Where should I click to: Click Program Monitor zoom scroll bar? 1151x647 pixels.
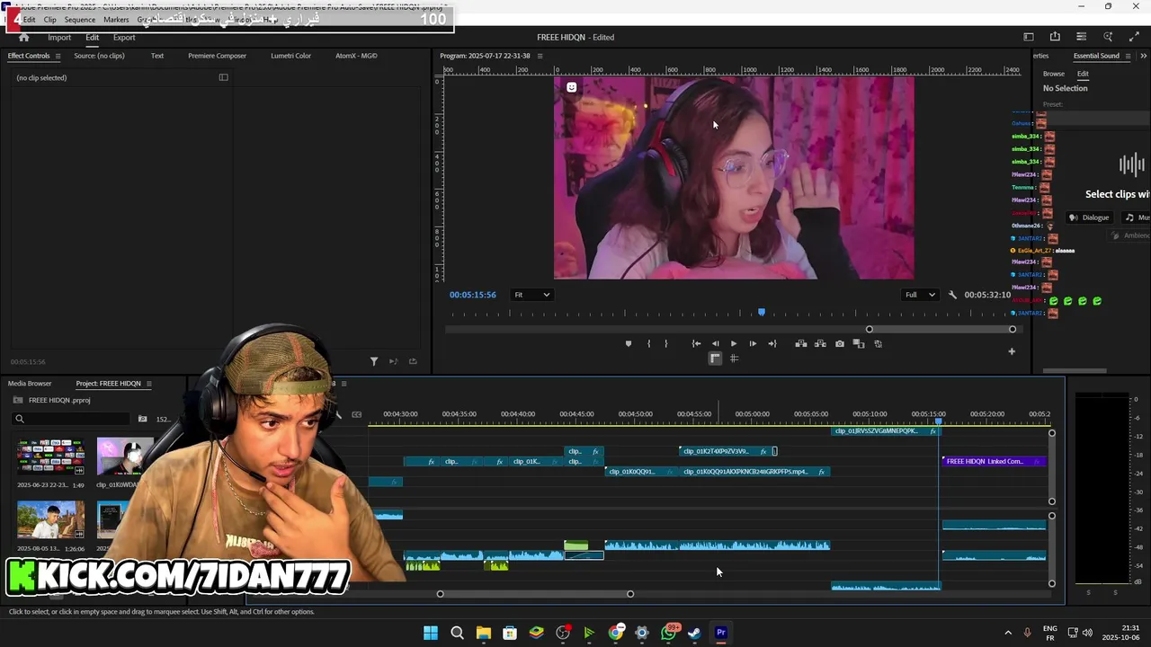(941, 329)
